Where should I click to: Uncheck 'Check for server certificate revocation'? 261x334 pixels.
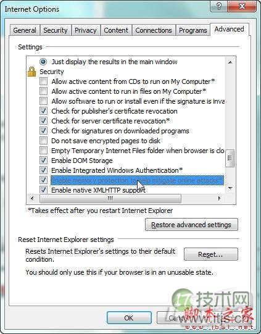(x=43, y=121)
